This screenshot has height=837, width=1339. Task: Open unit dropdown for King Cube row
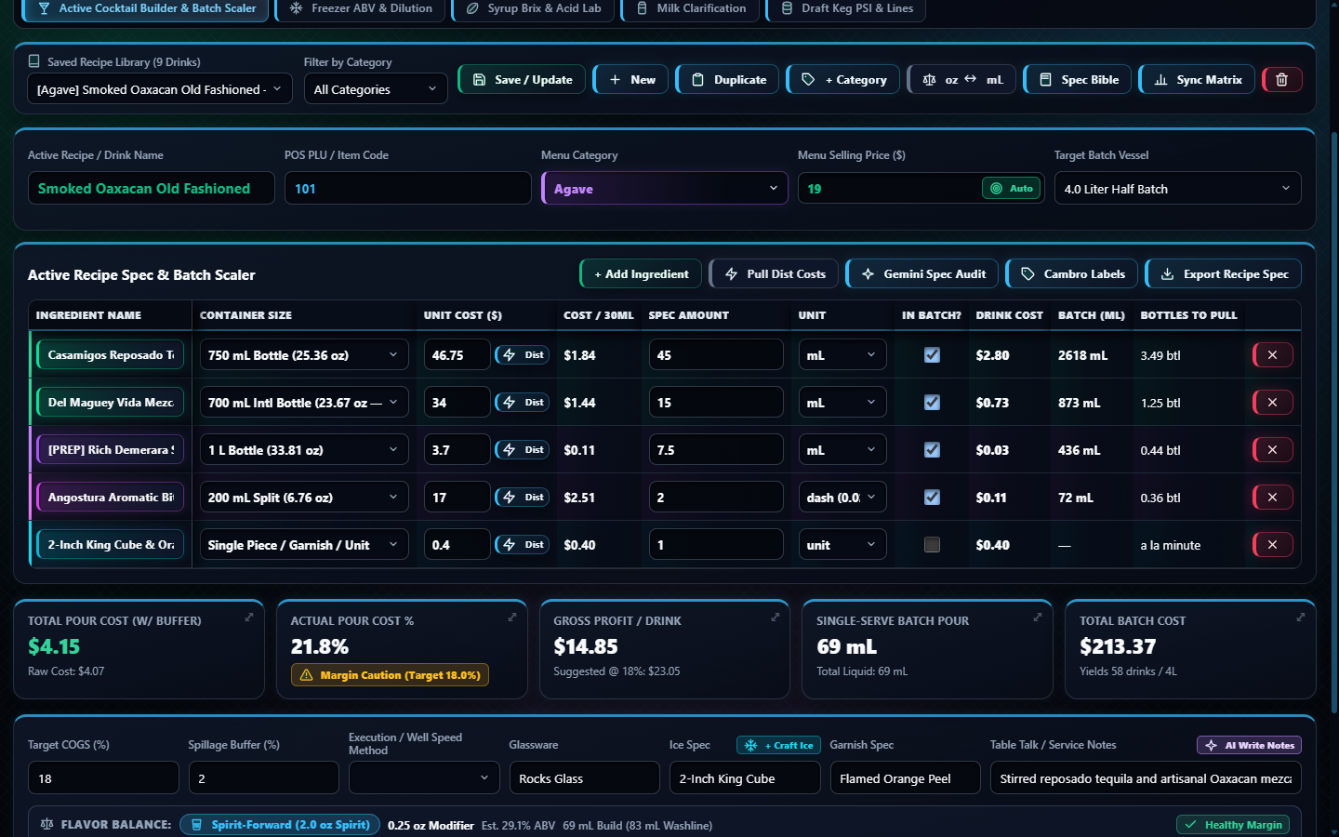(x=842, y=545)
